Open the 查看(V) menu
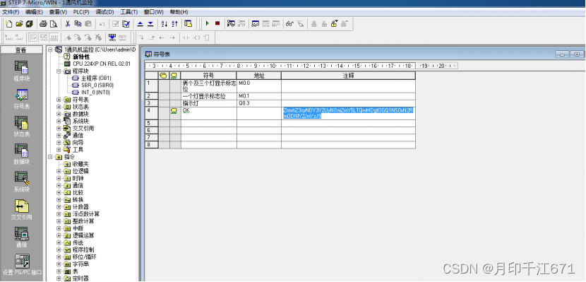This screenshot has height=282, width=586. [x=58, y=12]
